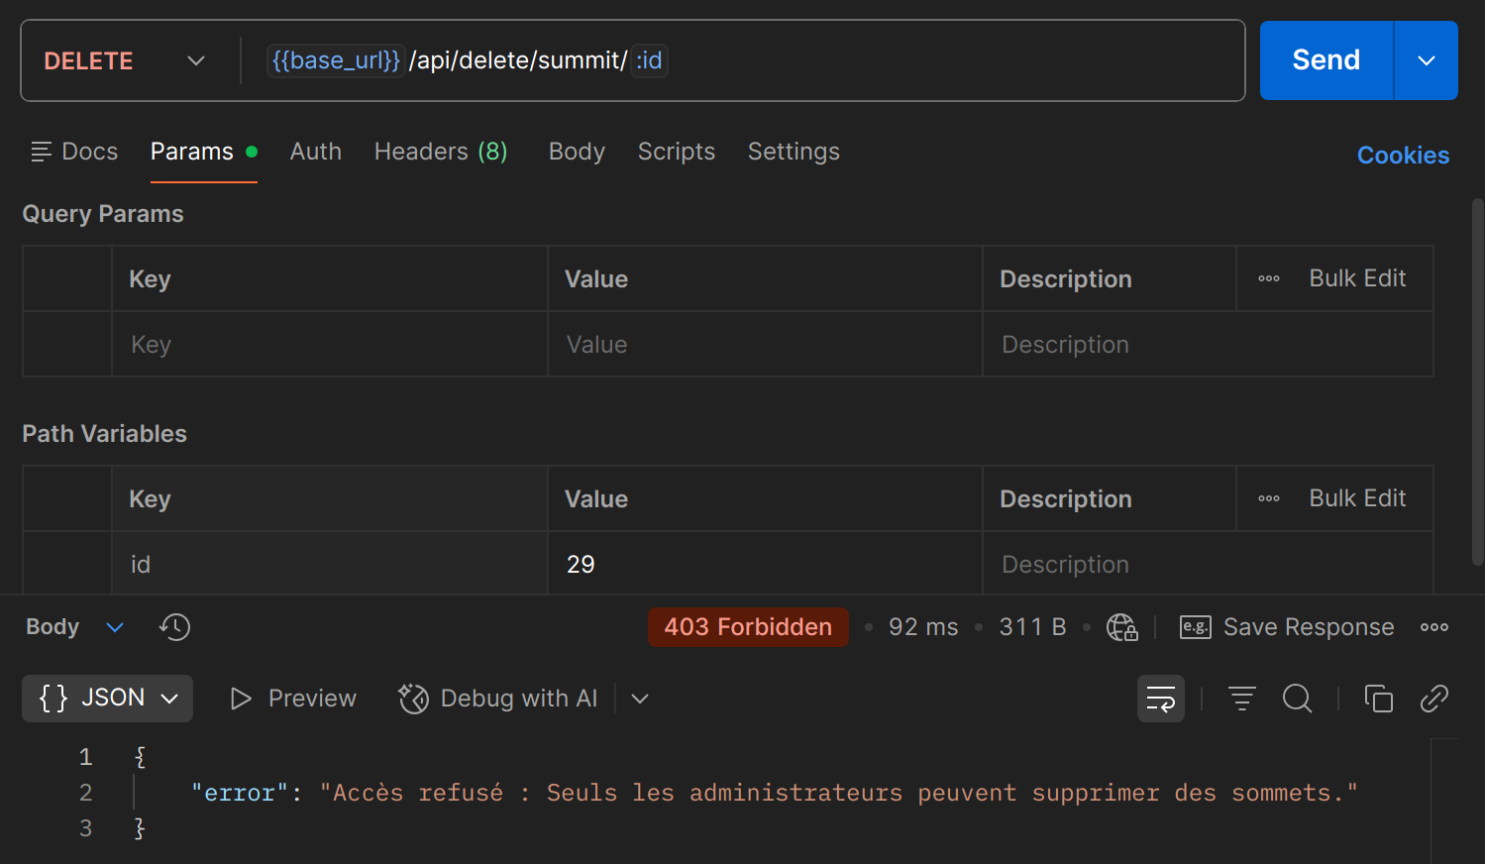Click the Query Params heading

point(103,214)
